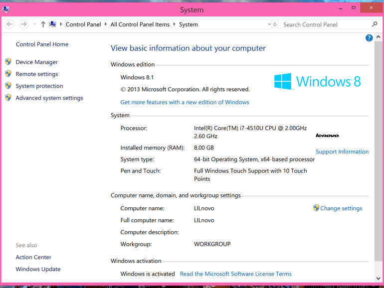This screenshot has width=384, height=288.
Task: Expand the chevron after All Control Panel Items
Action: click(x=175, y=24)
